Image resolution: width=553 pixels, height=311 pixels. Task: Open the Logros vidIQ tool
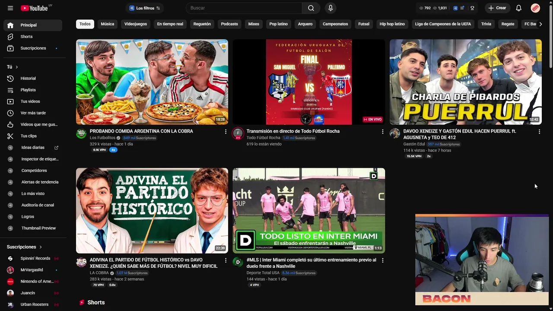tap(33, 217)
